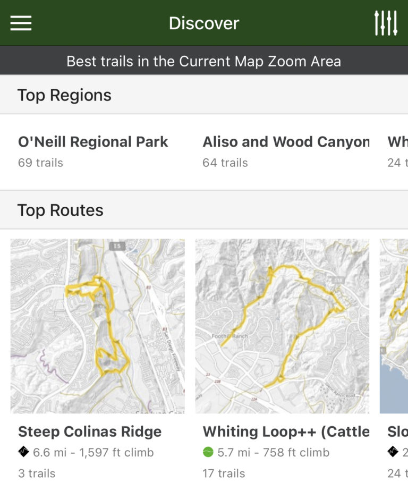
Task: Open the trail filters sliders icon
Action: pyautogui.click(x=389, y=23)
